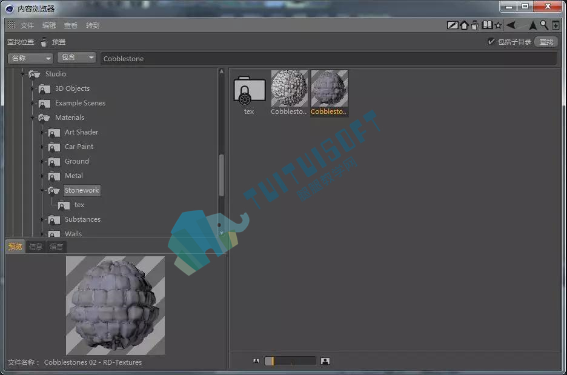Viewport: 567px width, 375px height.
Task: Toggle the 包括子目录 checkbox
Action: pyautogui.click(x=491, y=42)
